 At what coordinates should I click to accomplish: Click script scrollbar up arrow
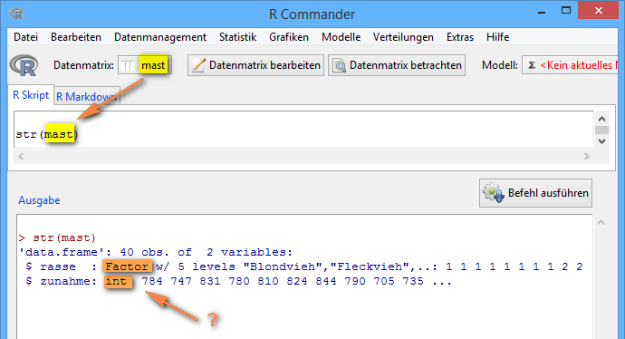point(601,119)
